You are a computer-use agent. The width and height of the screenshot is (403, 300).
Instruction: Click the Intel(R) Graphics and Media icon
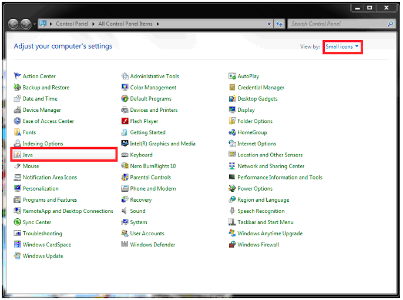(125, 144)
